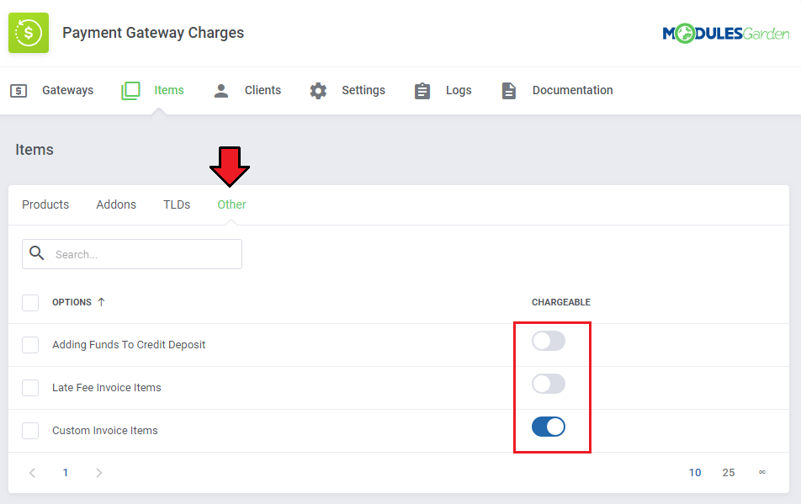Focus the Search input field
The height and width of the screenshot is (504, 801).
(x=132, y=254)
